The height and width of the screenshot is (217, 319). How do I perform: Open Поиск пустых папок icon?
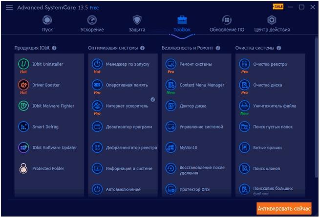coord(245,127)
